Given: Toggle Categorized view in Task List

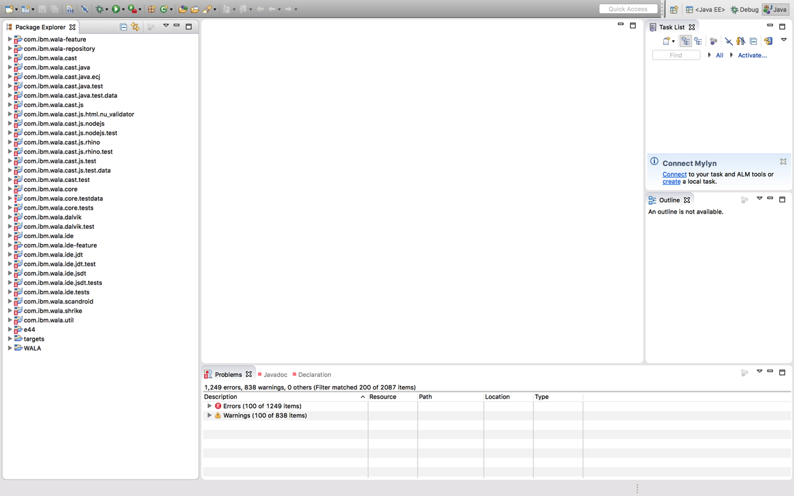Looking at the screenshot, I should click(685, 41).
